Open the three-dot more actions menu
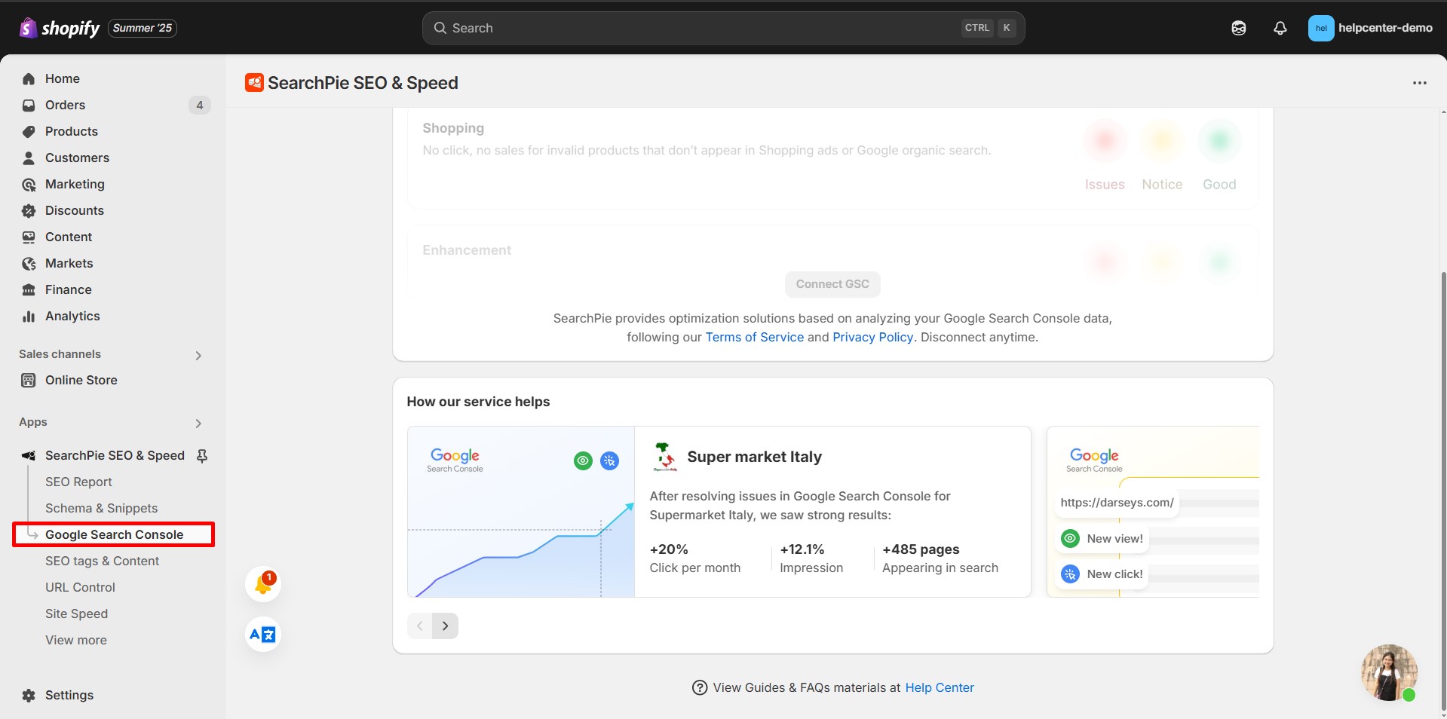 [x=1420, y=83]
